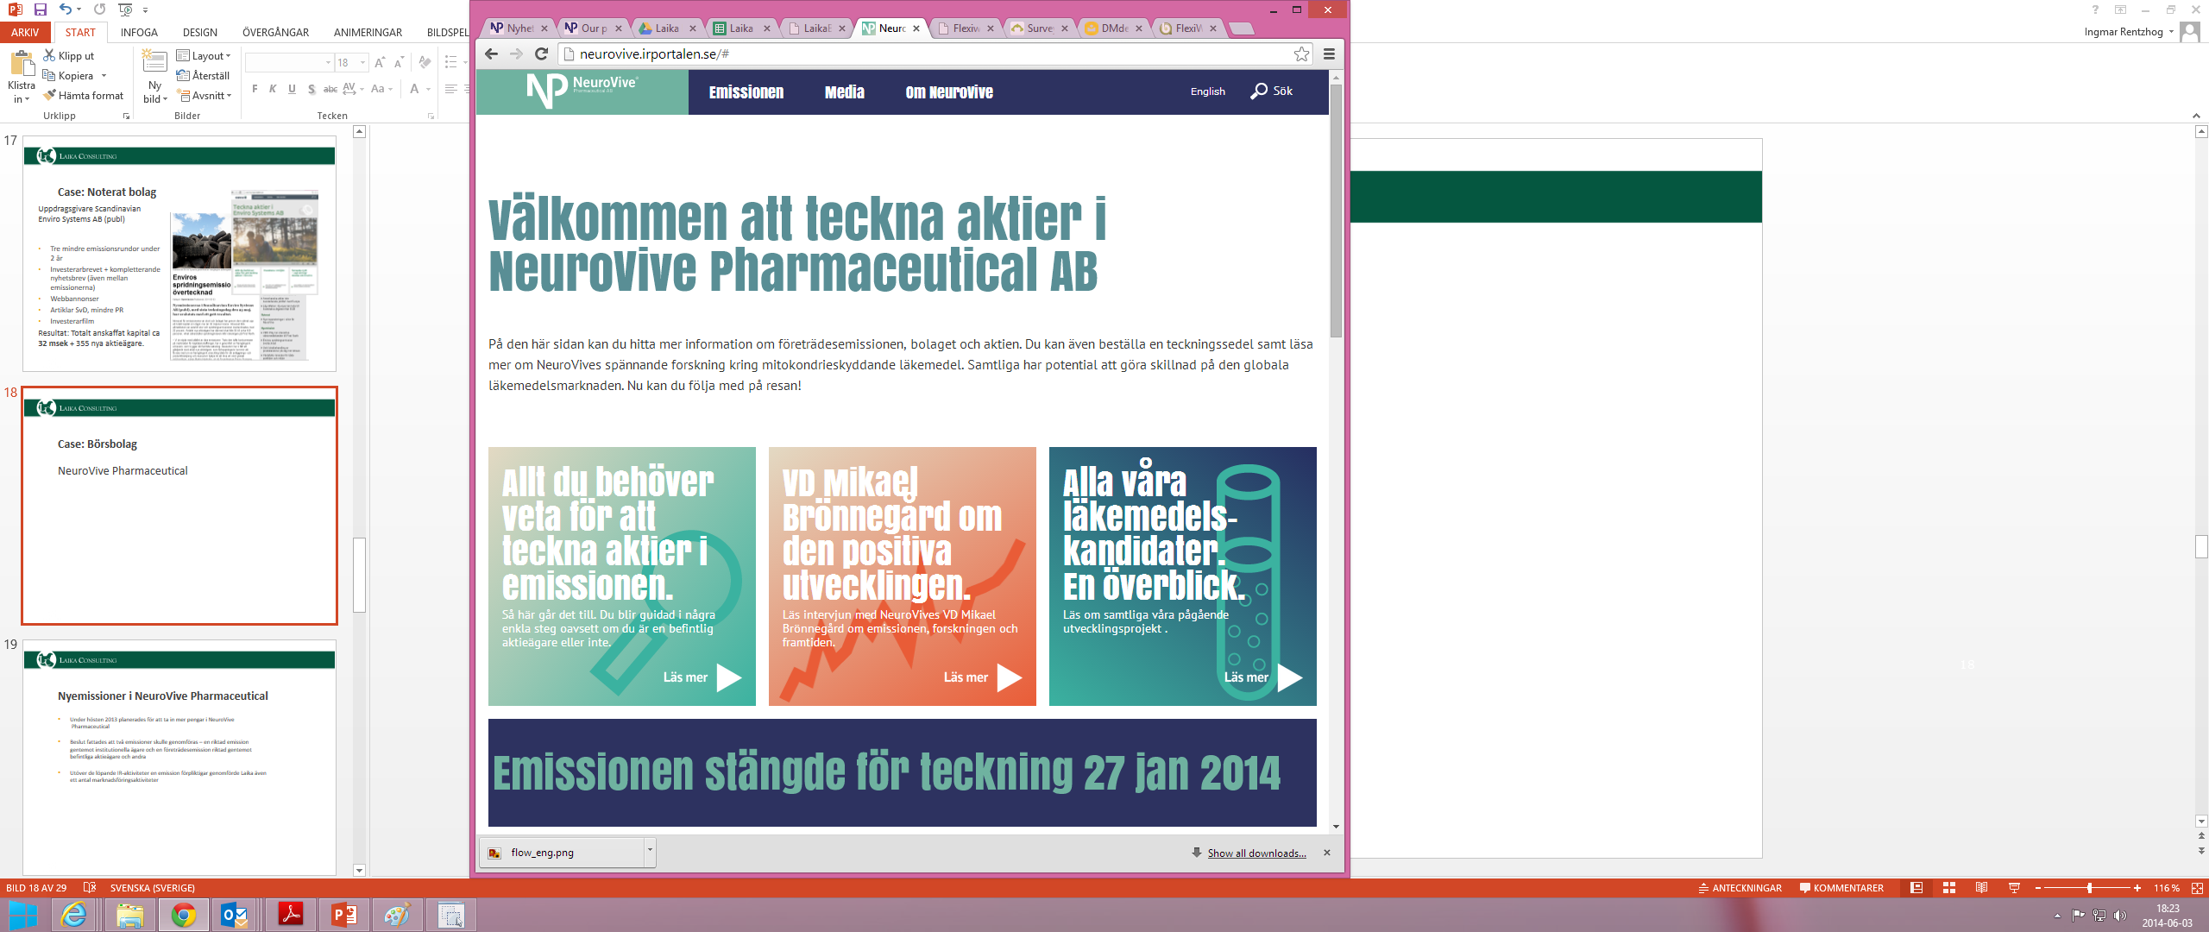Switch to the DESIGN ribbon tab
The width and height of the screenshot is (2209, 932).
point(200,33)
